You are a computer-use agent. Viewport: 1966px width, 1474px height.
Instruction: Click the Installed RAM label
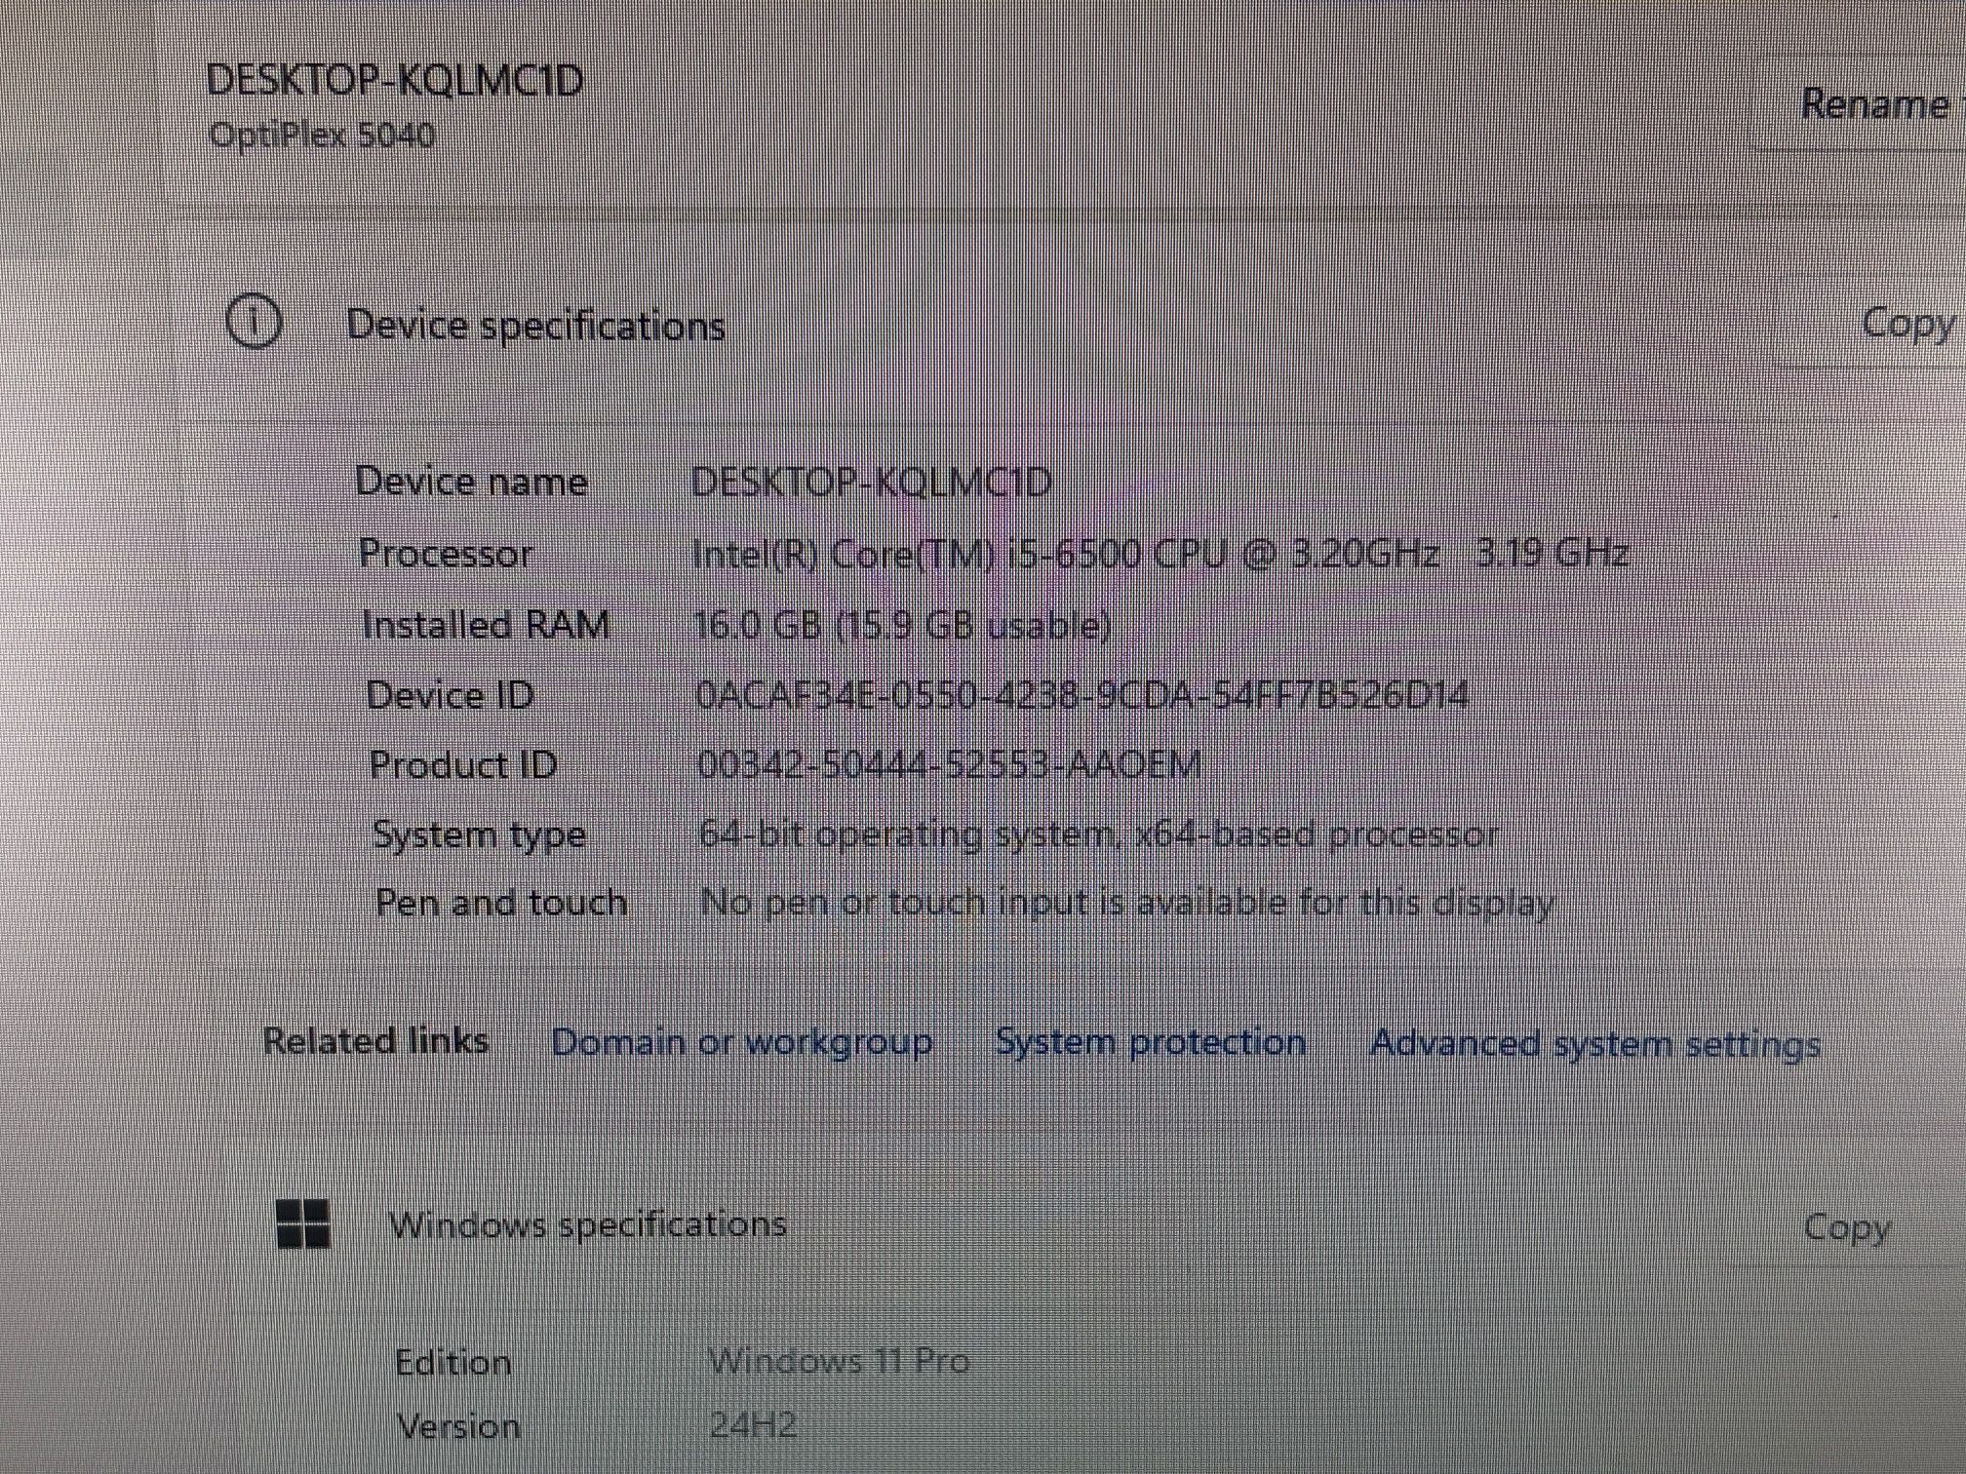pyautogui.click(x=486, y=625)
